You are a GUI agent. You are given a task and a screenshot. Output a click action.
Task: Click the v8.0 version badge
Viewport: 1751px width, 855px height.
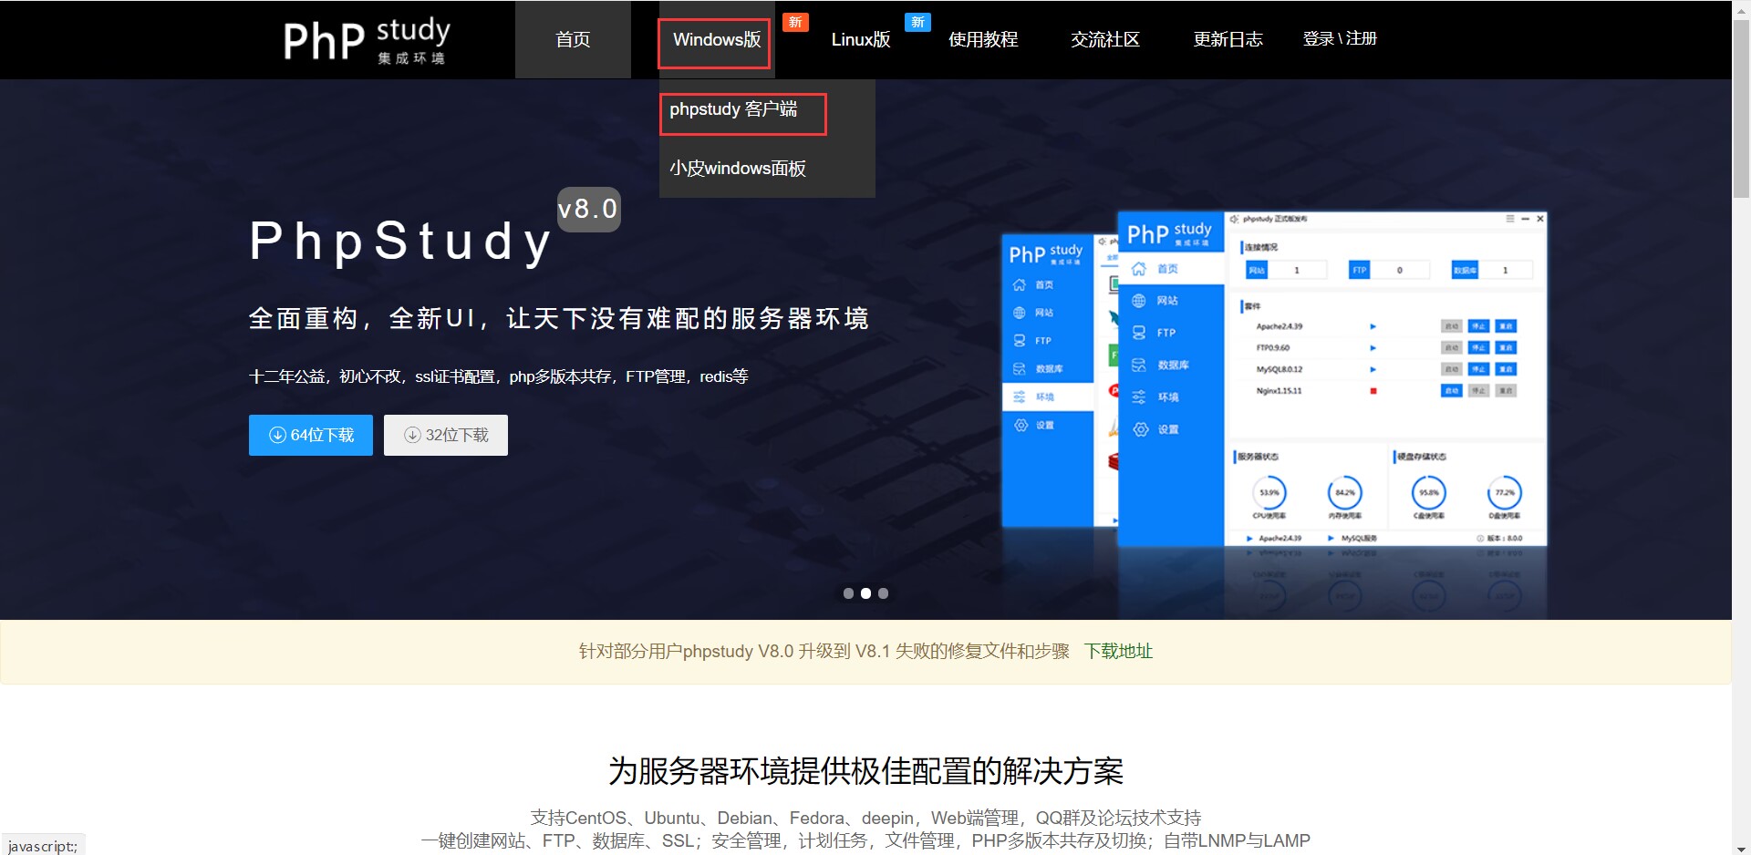coord(588,210)
